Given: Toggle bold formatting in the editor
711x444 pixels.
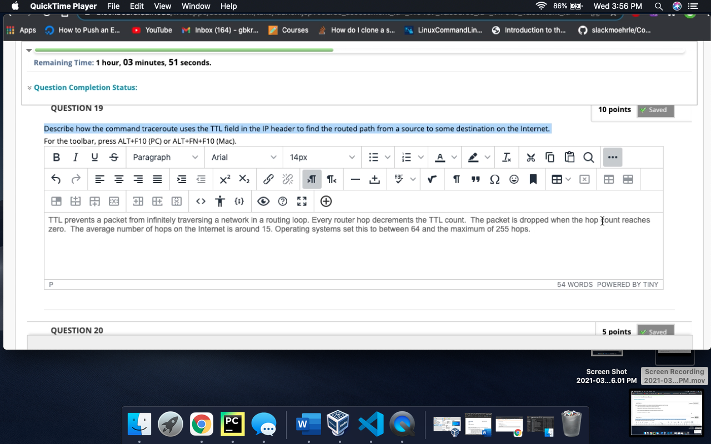Looking at the screenshot, I should 56,157.
